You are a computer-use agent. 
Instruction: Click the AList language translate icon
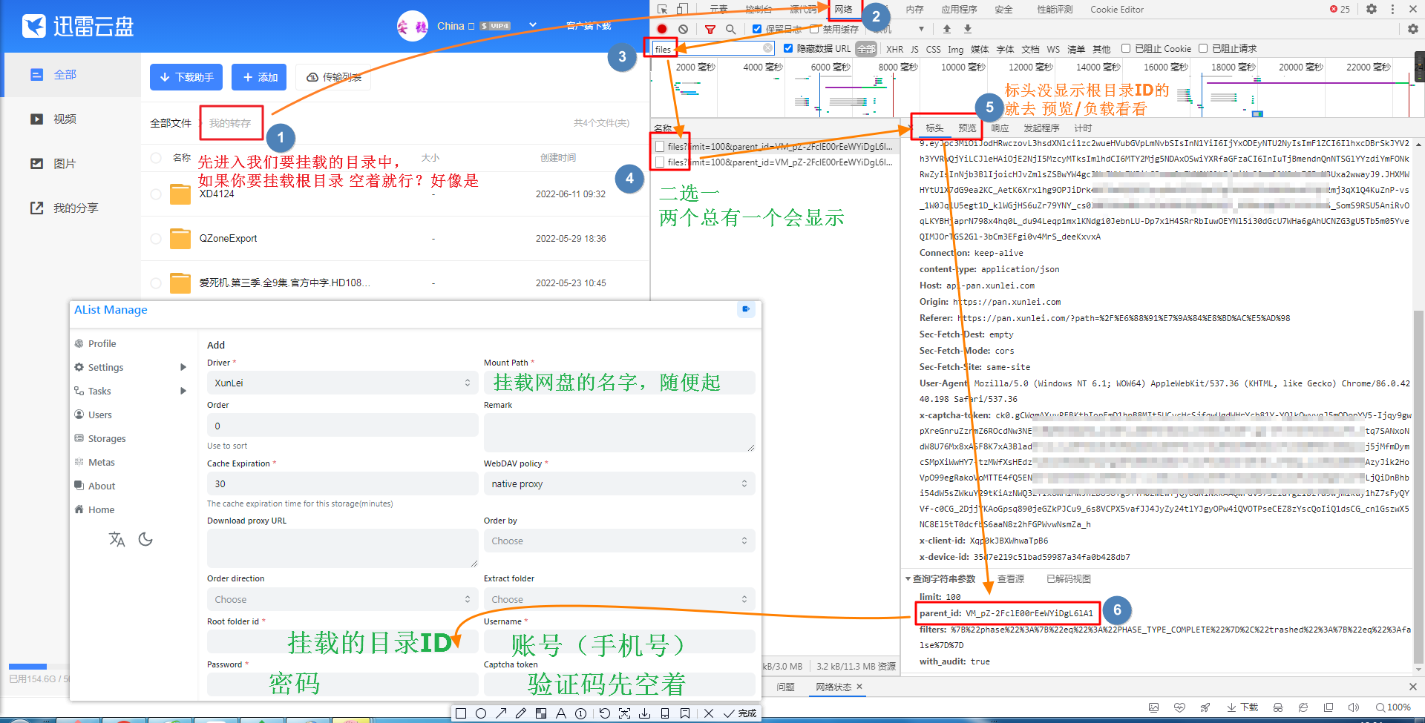(117, 539)
